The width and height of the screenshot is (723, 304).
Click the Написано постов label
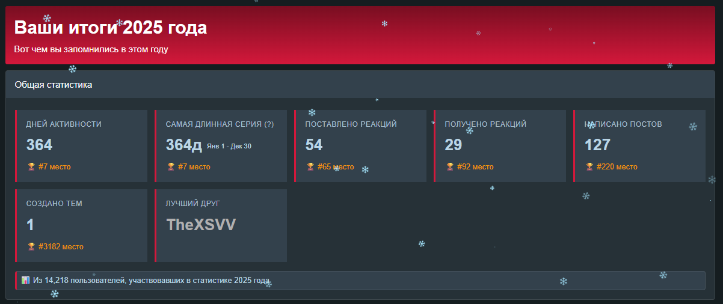(623, 124)
